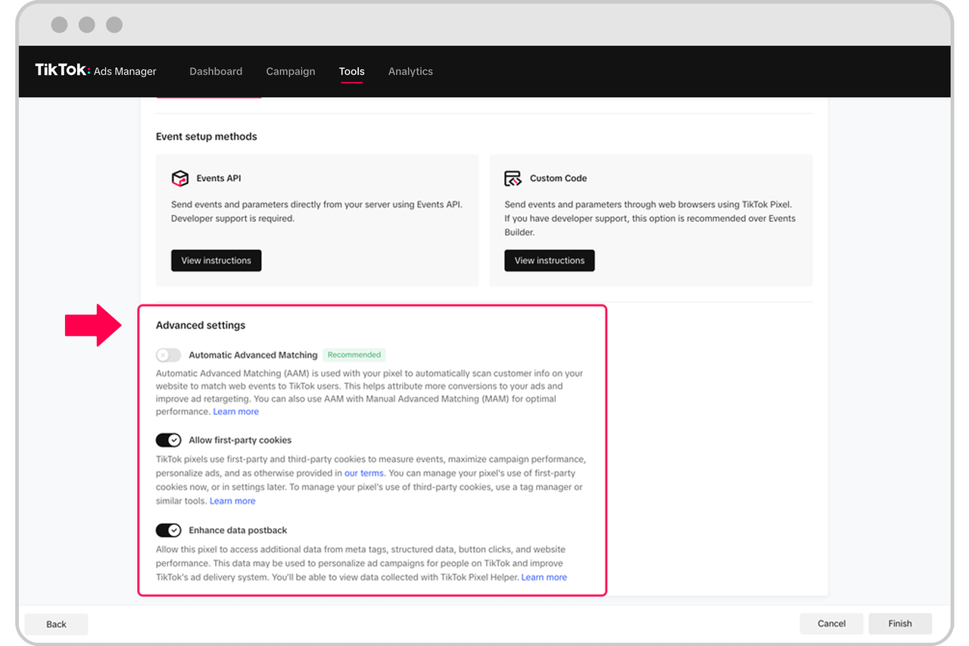969x646 pixels.
Task: Select the Tools tab
Action: (352, 71)
